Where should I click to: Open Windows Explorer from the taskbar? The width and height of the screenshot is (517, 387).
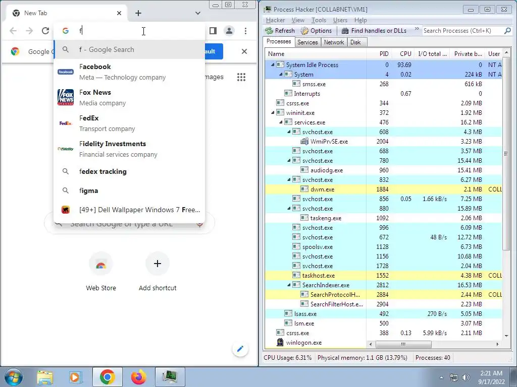tap(45, 377)
